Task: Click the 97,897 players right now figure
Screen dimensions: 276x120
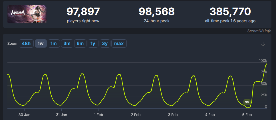Action: pyautogui.click(x=83, y=12)
